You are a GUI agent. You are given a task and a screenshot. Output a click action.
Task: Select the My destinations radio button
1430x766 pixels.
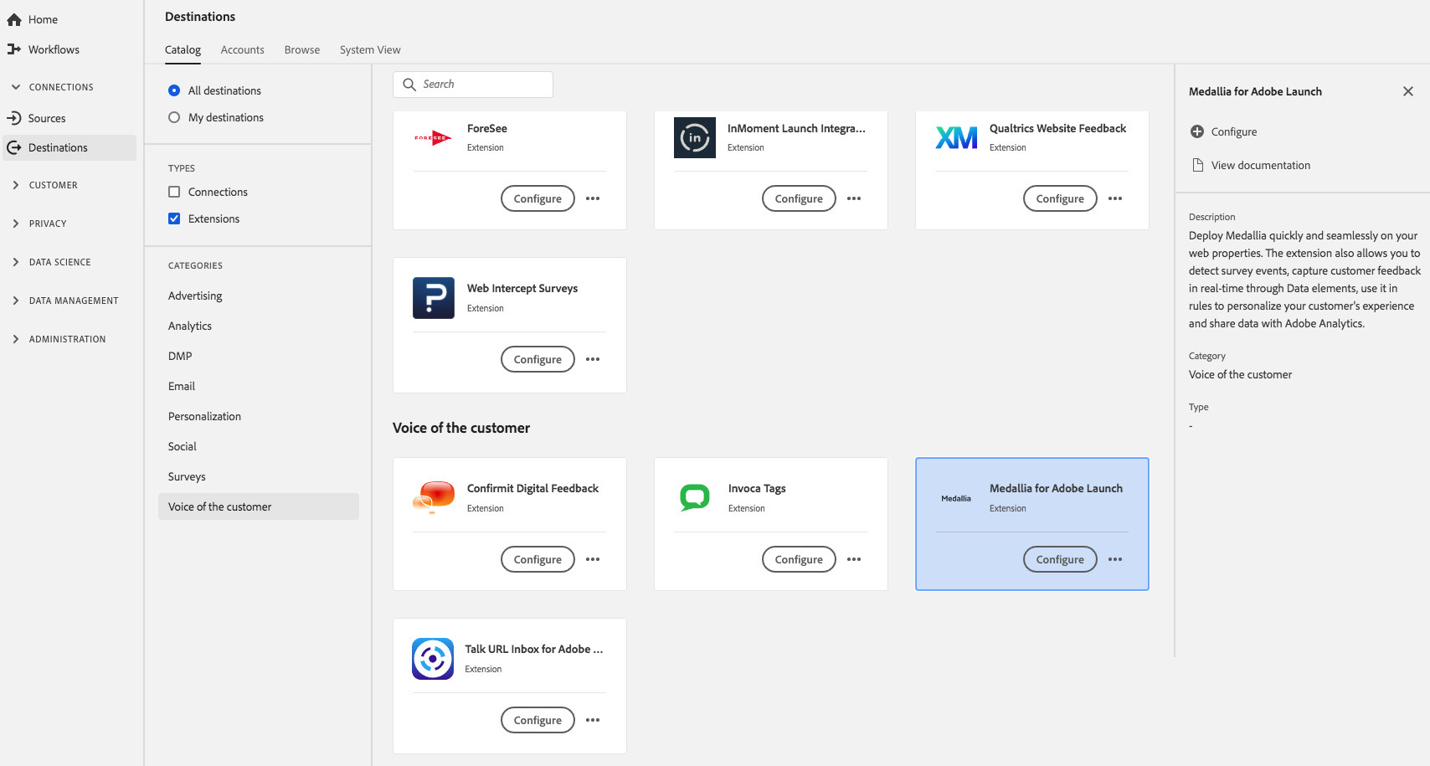tap(174, 117)
